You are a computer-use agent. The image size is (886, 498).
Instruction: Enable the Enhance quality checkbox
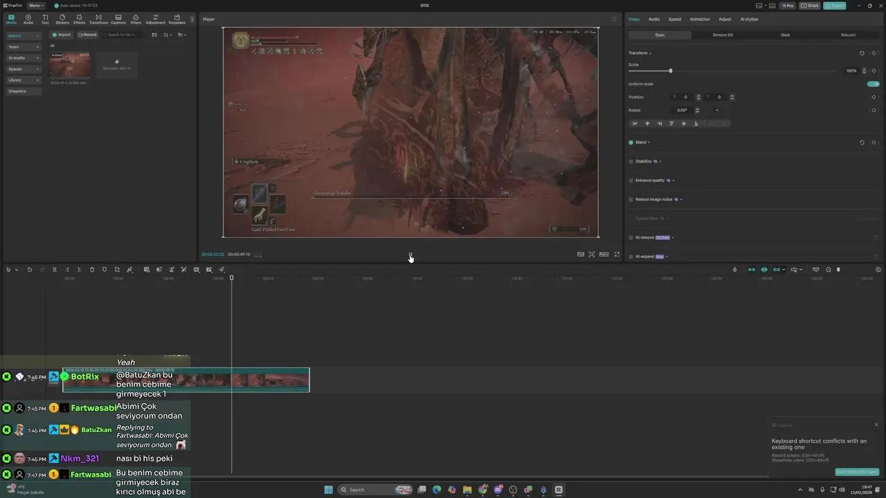click(631, 181)
